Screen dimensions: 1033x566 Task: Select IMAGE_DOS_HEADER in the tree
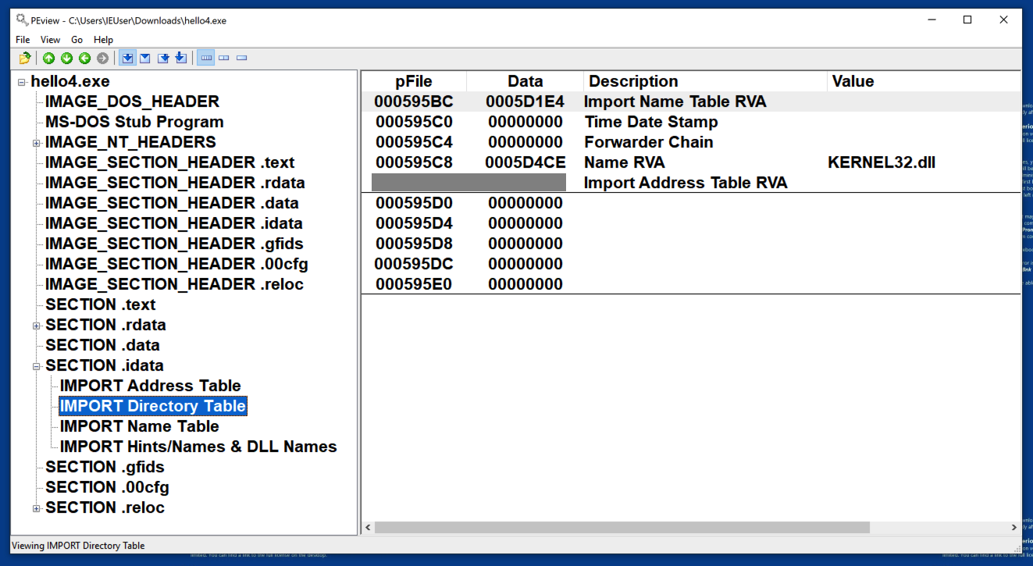click(x=132, y=101)
